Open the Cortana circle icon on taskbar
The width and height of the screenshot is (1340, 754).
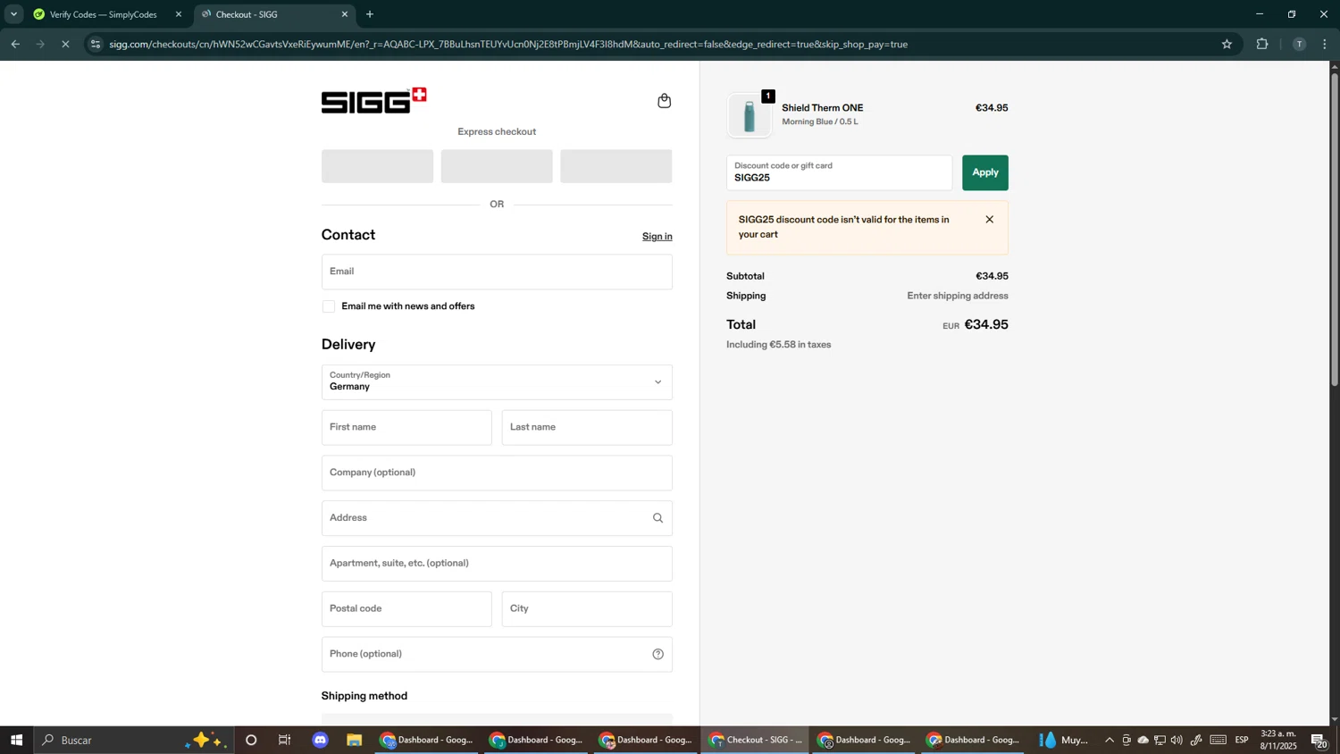click(251, 740)
